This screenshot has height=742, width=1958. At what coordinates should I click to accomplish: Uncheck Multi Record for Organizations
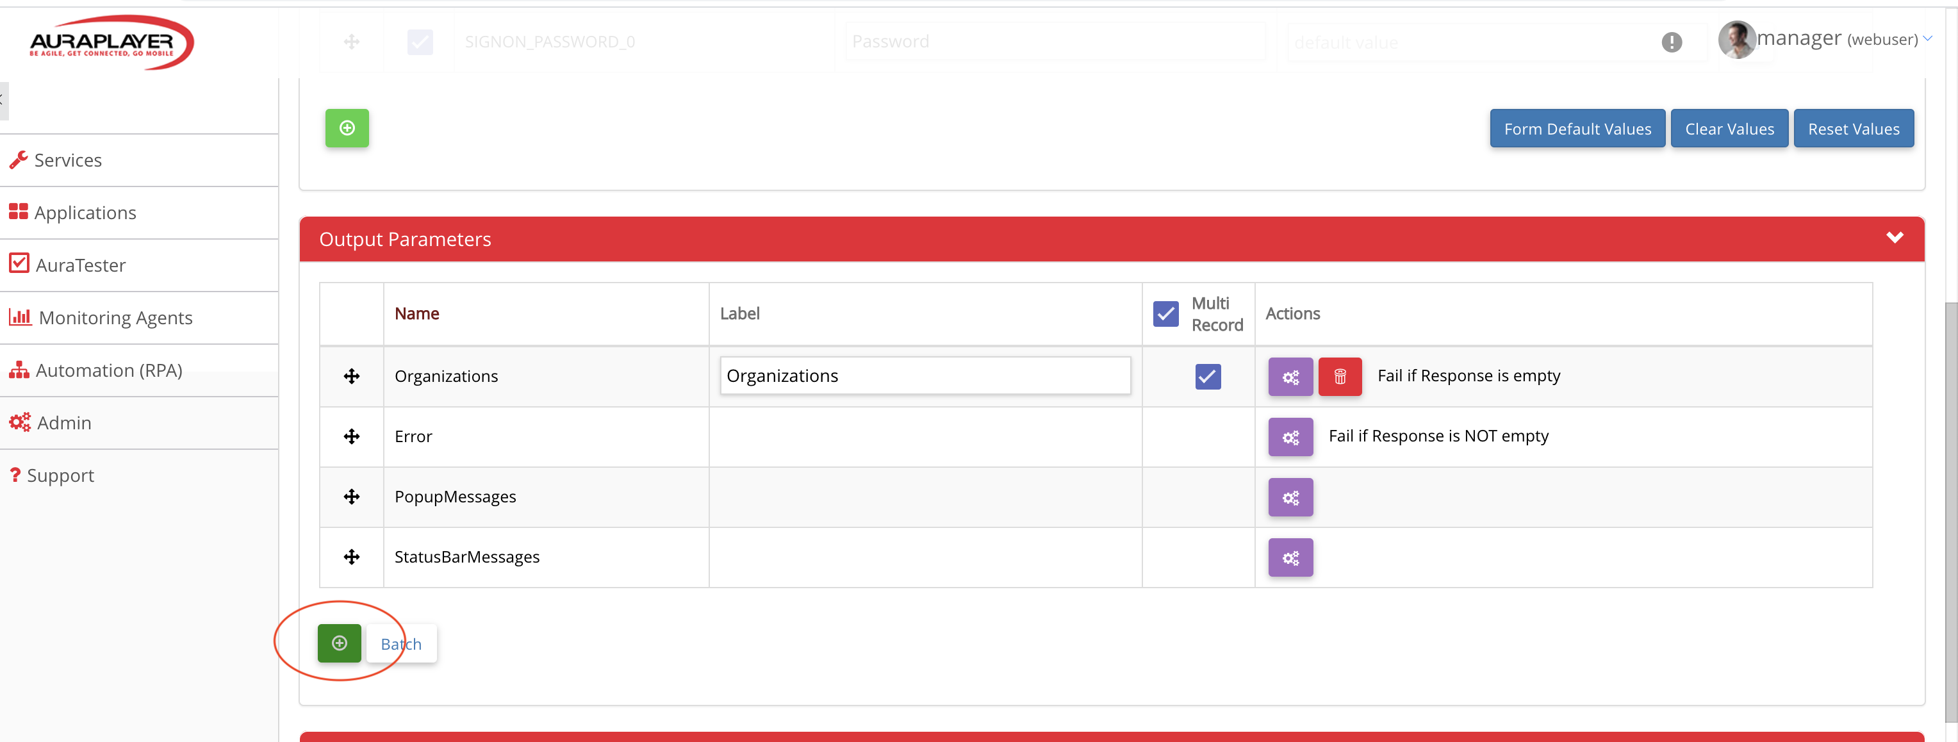pos(1207,376)
